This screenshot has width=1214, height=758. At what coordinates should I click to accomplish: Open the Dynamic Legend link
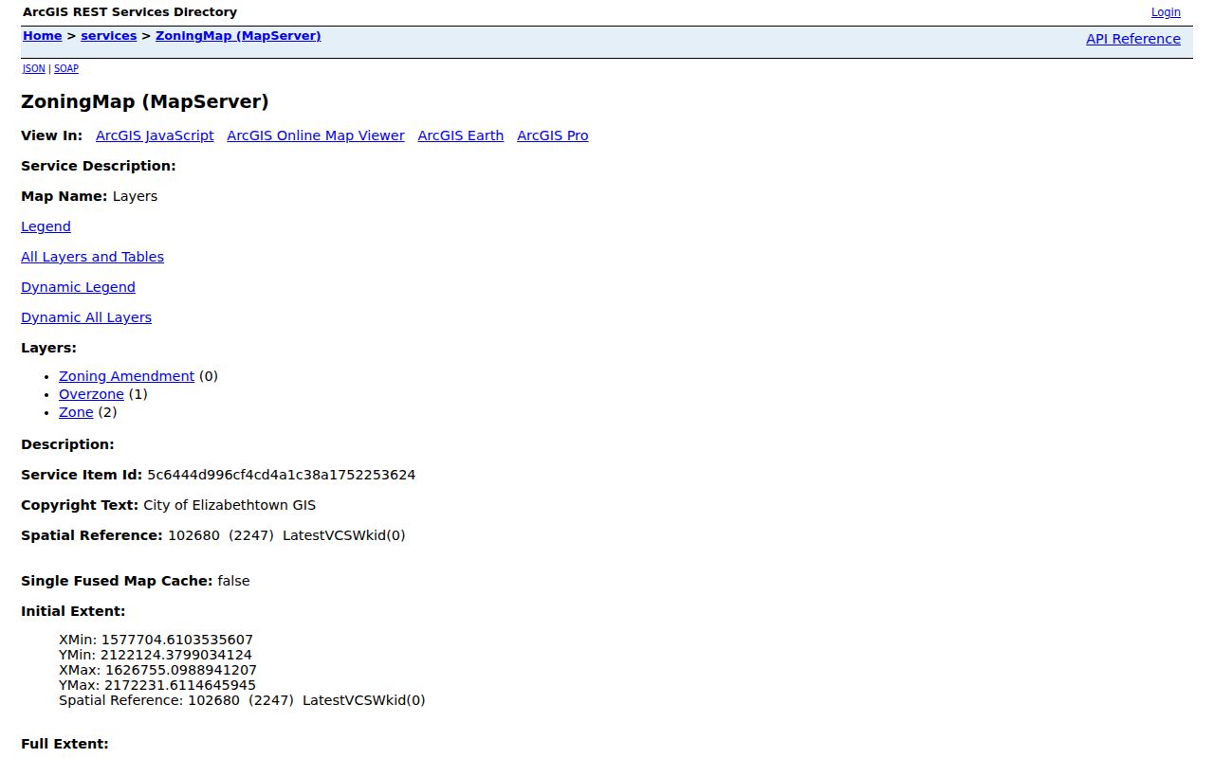tap(78, 287)
